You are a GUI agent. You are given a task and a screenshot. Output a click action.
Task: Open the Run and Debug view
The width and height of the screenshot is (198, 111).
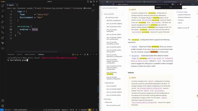click(2, 22)
